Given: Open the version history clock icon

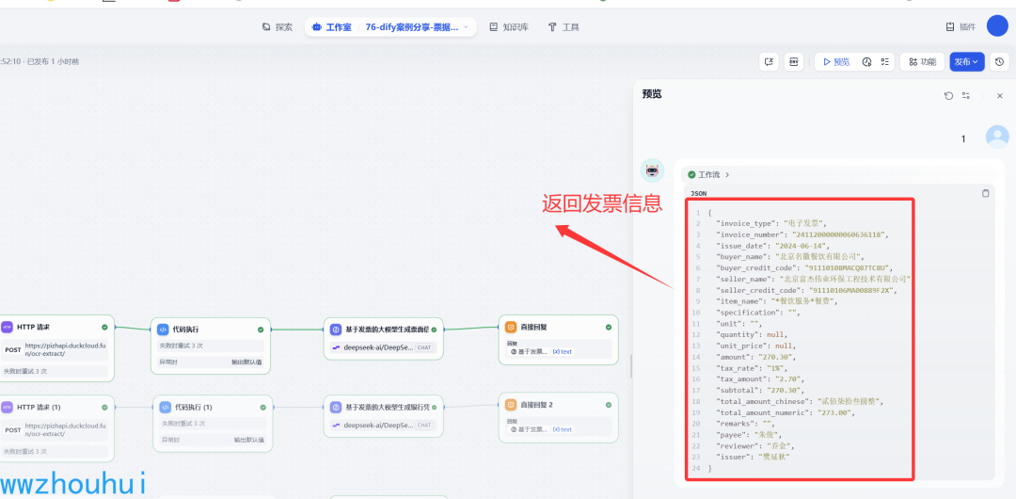Looking at the screenshot, I should pos(1000,61).
